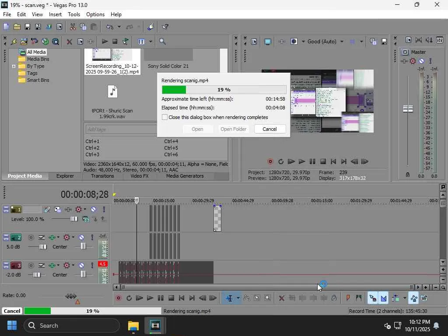Toggle Mute on audio track 2

(x=81, y=238)
